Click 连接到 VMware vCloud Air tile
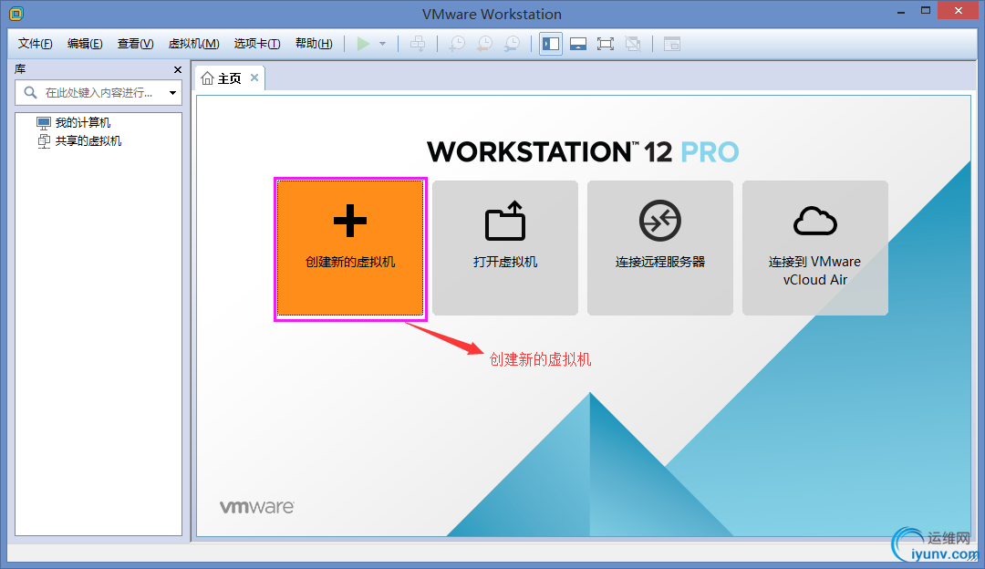The width and height of the screenshot is (985, 569). (815, 248)
